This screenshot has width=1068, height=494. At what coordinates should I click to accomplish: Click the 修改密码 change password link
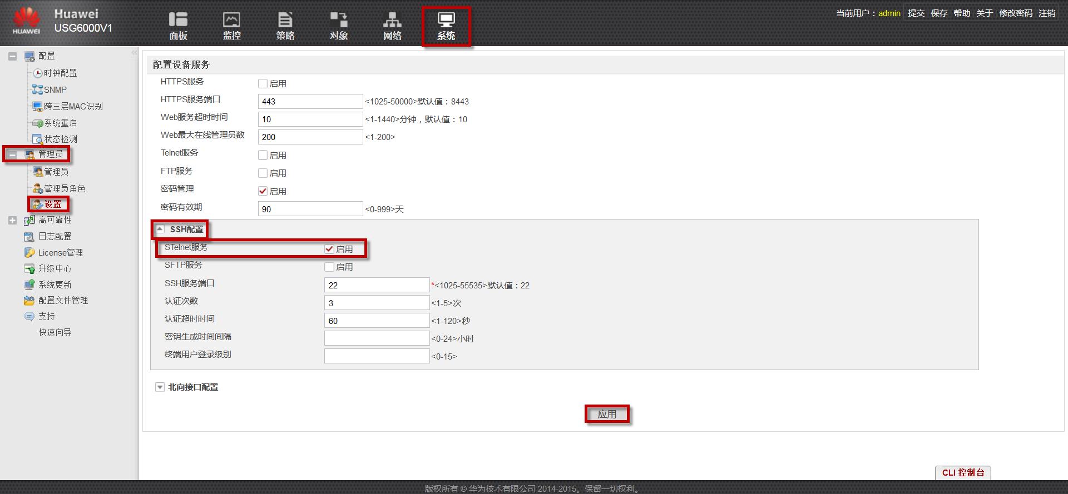tap(1016, 13)
